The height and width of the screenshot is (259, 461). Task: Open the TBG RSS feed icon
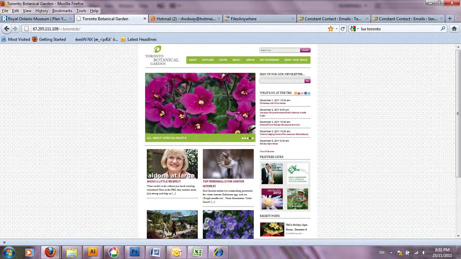tap(296, 93)
